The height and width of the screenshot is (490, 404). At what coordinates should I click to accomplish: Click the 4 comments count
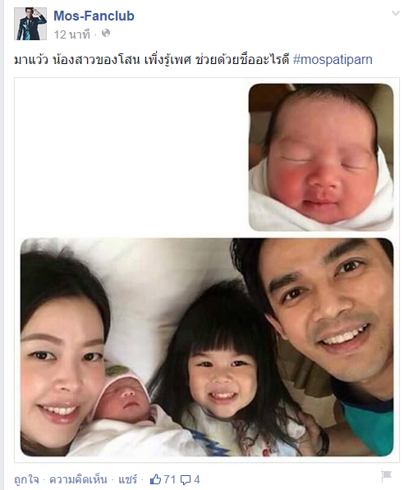197,479
